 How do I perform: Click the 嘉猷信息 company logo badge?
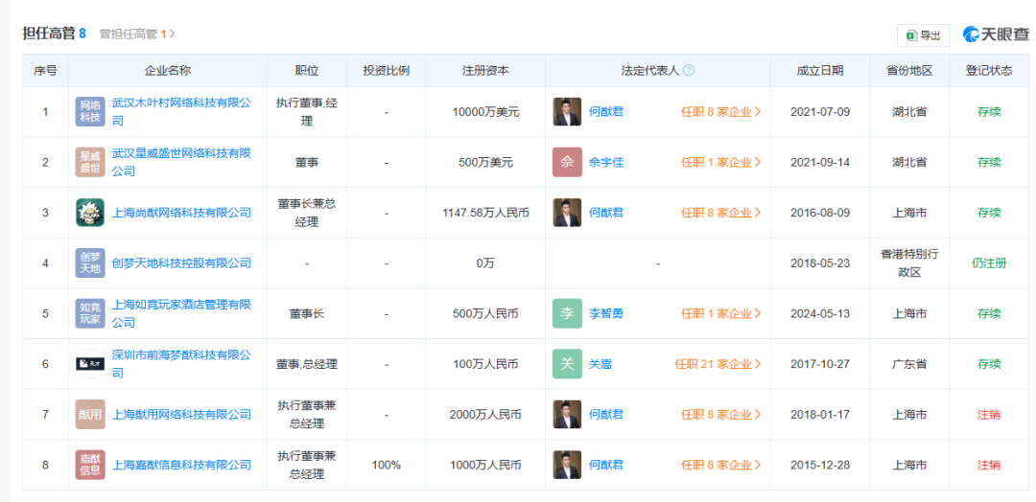pos(90,465)
